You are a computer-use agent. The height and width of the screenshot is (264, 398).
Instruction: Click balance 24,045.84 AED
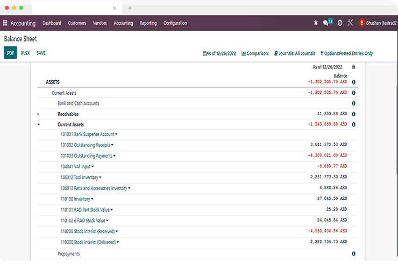coord(332,220)
